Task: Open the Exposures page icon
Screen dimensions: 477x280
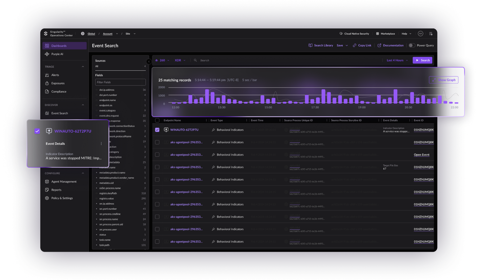Action: tap(47, 83)
